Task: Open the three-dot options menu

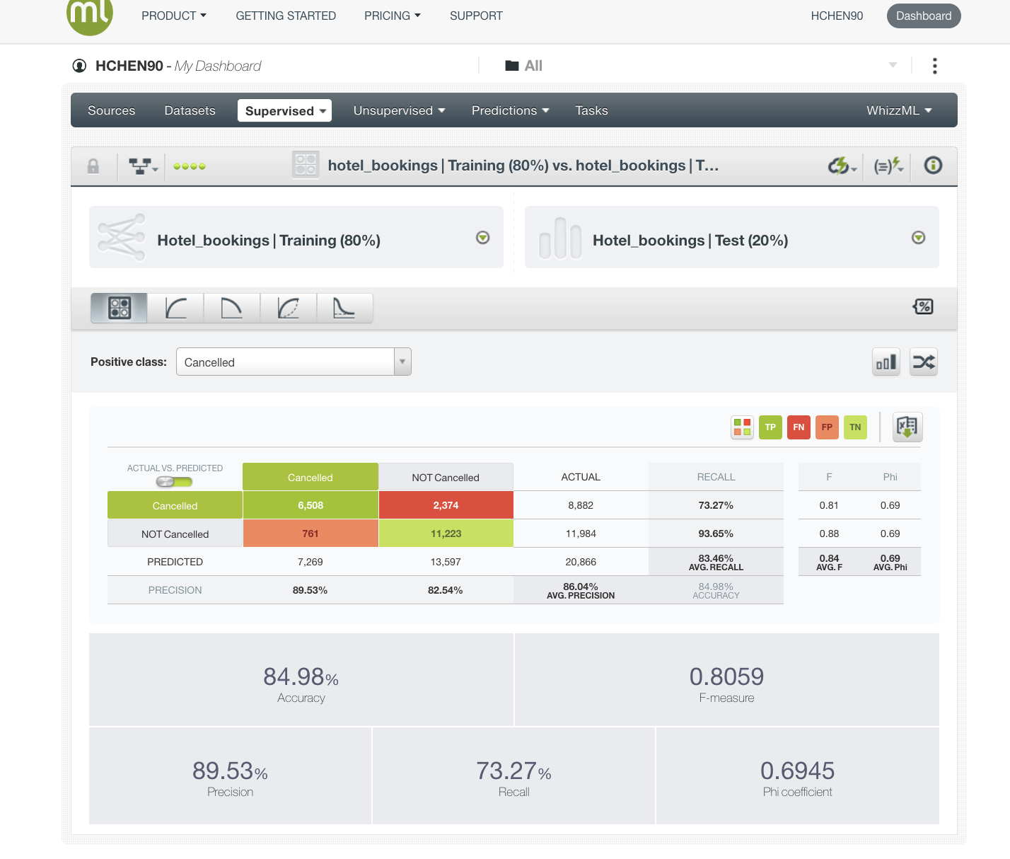Action: click(934, 66)
